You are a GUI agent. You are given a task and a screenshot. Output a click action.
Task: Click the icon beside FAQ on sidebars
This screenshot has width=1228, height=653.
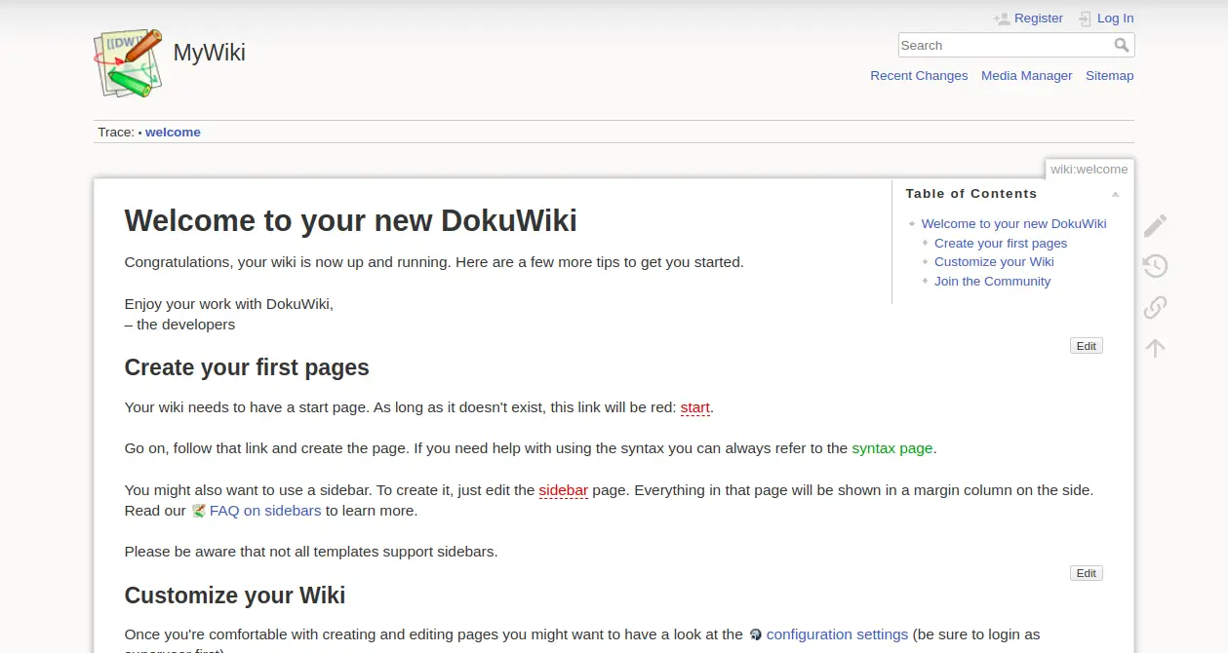pyautogui.click(x=199, y=511)
